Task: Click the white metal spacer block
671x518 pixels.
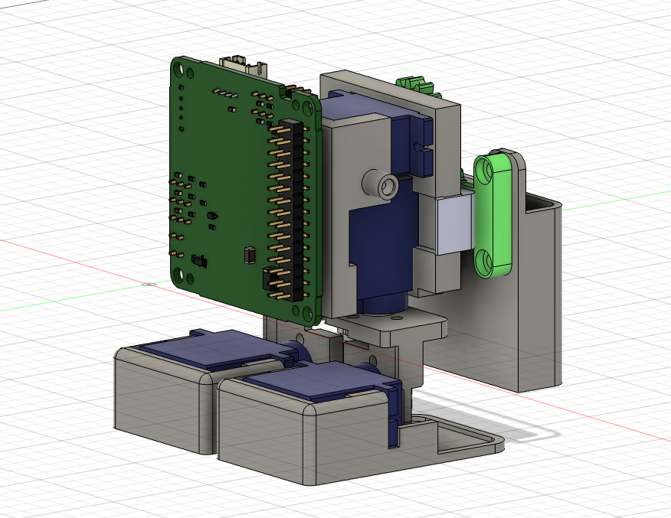Action: coord(452,226)
